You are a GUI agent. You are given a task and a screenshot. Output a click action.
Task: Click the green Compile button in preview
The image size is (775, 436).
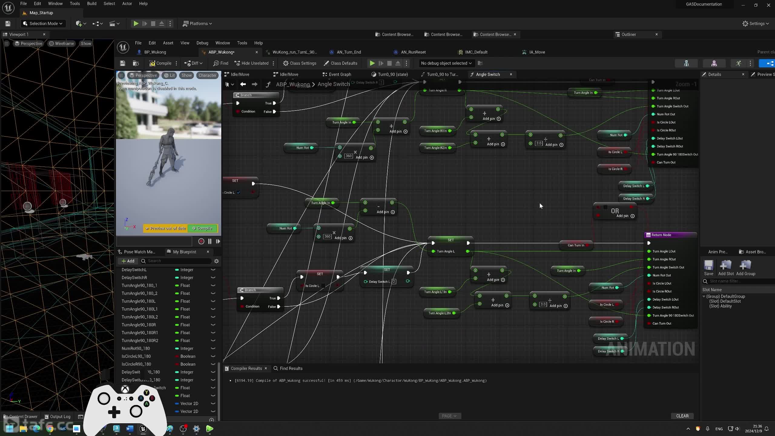coord(203,228)
